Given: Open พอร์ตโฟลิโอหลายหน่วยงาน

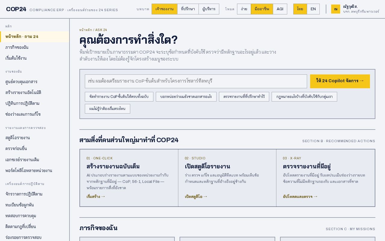Looking at the screenshot, I should [x=35, y=171].
